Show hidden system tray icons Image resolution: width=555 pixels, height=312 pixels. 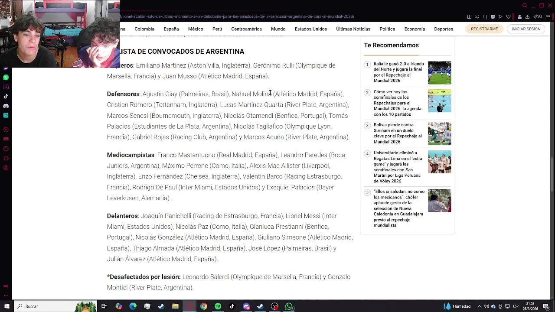pyautogui.click(x=479, y=306)
